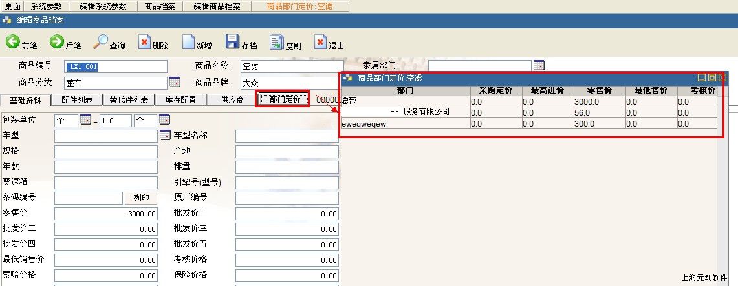Open first 包装单位 unit picker
The height and width of the screenshot is (286, 738).
85,120
